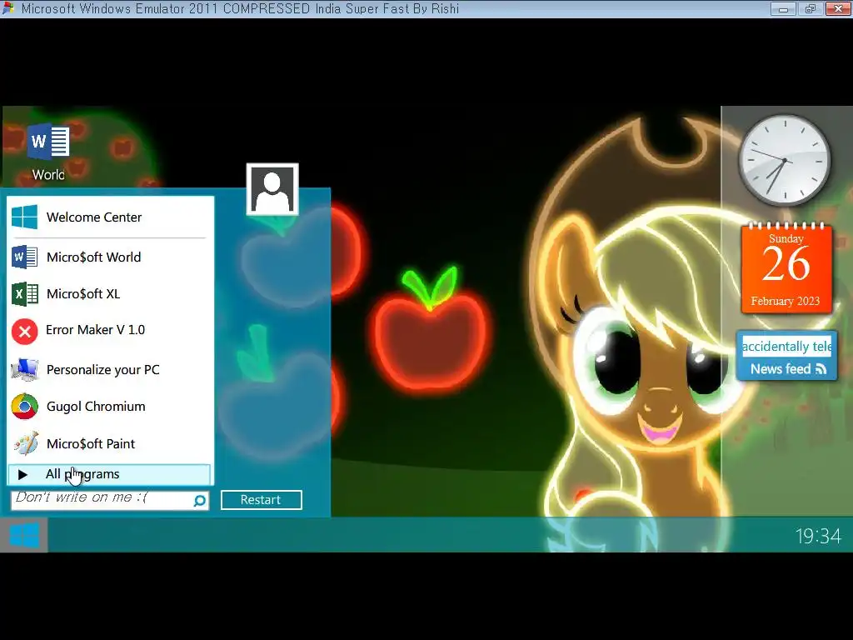
Task: Click 'Sunday' on the calendar gadget
Action: click(x=786, y=238)
